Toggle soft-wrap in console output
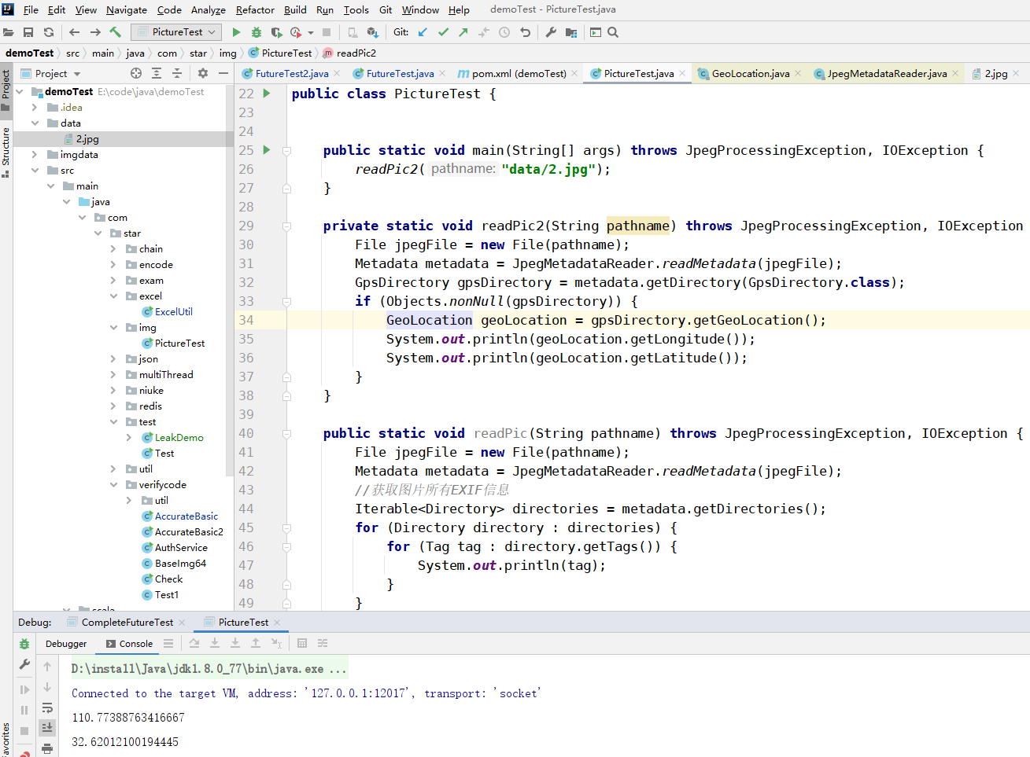This screenshot has height=757, width=1030. (x=47, y=707)
